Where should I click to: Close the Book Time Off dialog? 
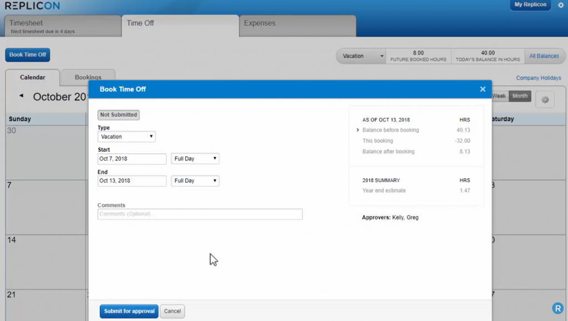[x=483, y=89]
